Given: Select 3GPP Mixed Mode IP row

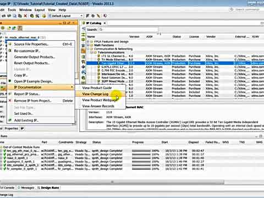Looking at the screenshot, I should click(x=175, y=81).
